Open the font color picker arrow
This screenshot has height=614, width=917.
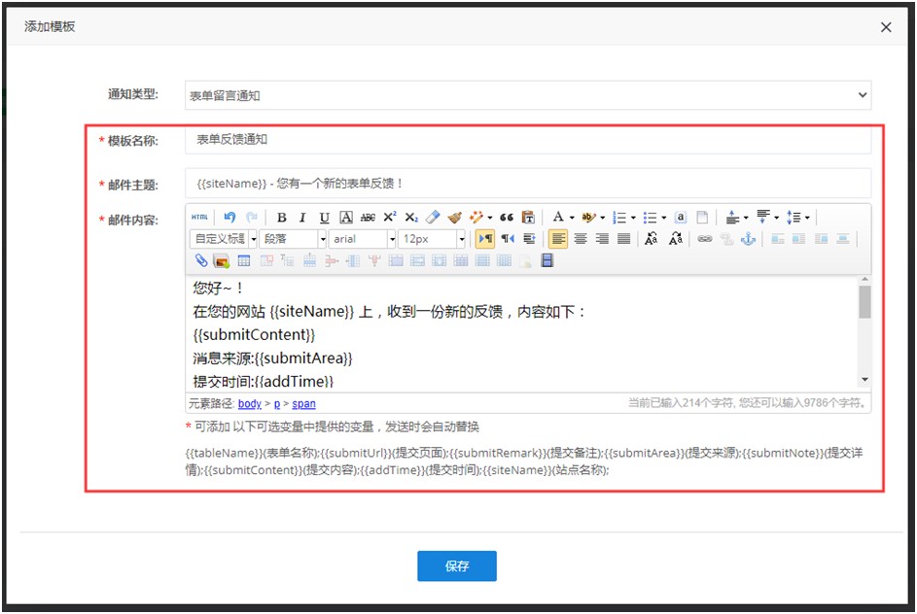click(x=572, y=218)
